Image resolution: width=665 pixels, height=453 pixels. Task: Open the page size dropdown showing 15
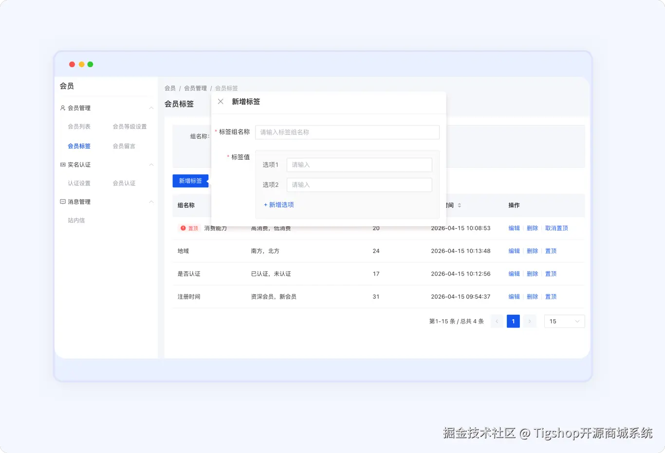[x=564, y=321]
